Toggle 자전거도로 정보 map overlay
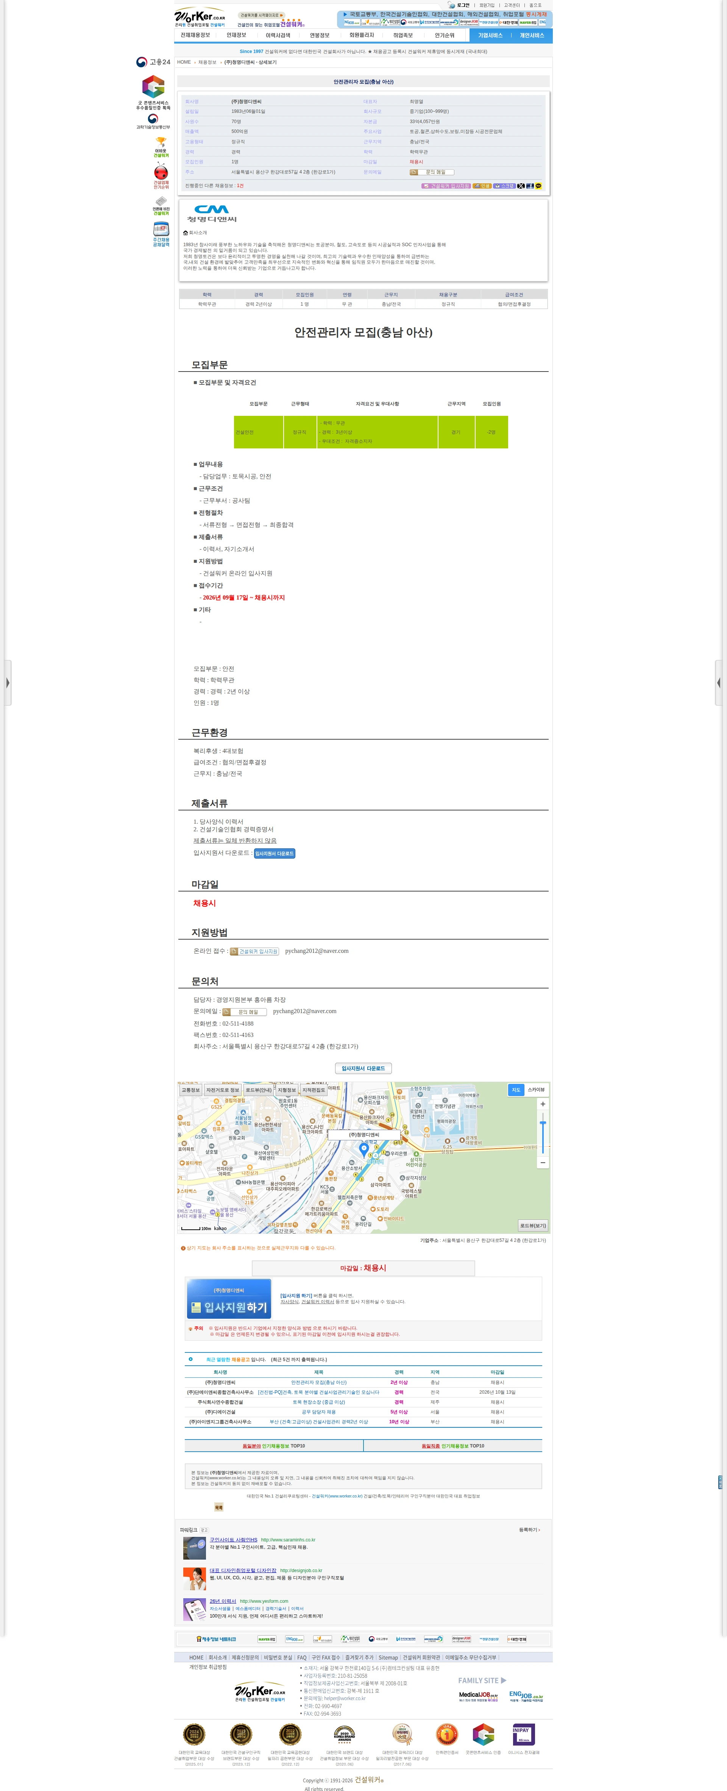Viewport: 727px width, 1791px height. [222, 1090]
